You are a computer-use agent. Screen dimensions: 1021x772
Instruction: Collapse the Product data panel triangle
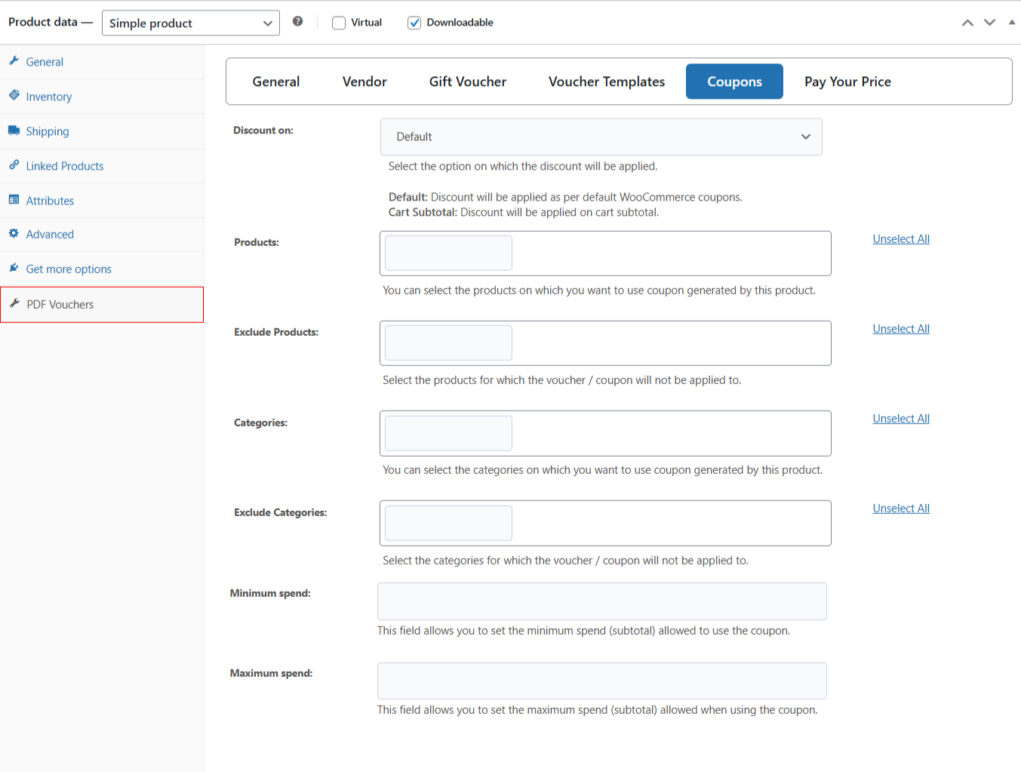1012,22
